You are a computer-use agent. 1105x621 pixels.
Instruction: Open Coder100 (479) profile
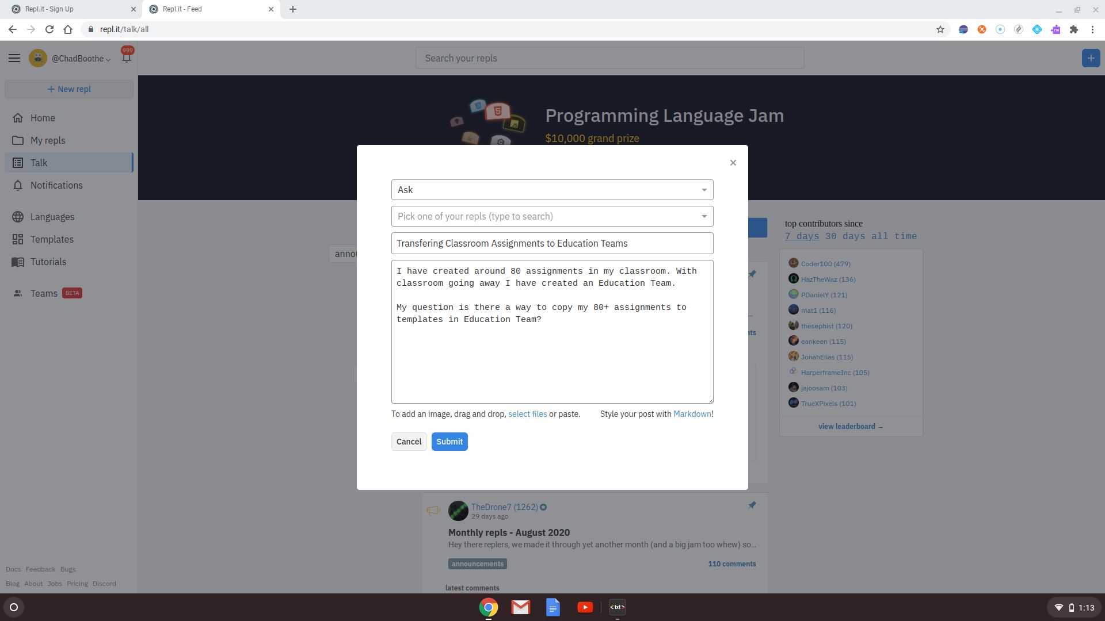[x=825, y=264]
